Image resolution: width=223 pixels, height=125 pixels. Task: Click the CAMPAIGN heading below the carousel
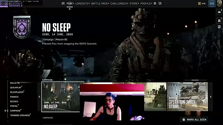pos(48,118)
